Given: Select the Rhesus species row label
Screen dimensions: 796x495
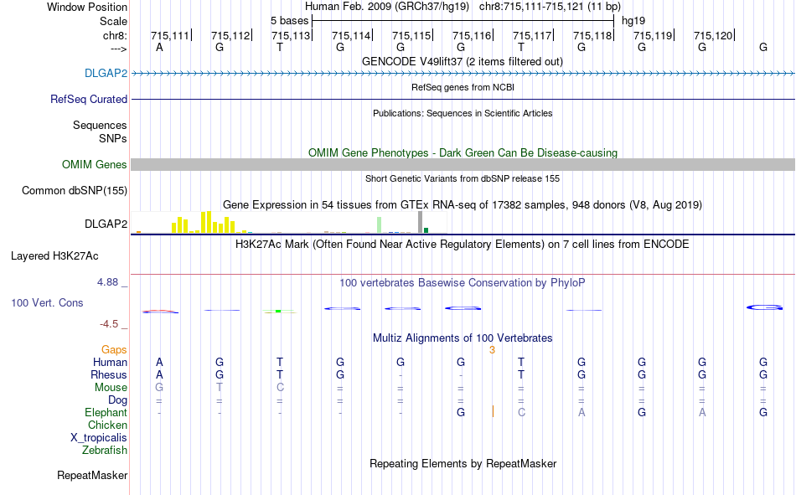Looking at the screenshot, I should point(109,374).
